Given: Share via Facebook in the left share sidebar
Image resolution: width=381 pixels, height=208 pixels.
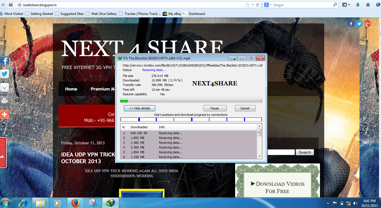Looking at the screenshot, I should [x=4, y=60].
